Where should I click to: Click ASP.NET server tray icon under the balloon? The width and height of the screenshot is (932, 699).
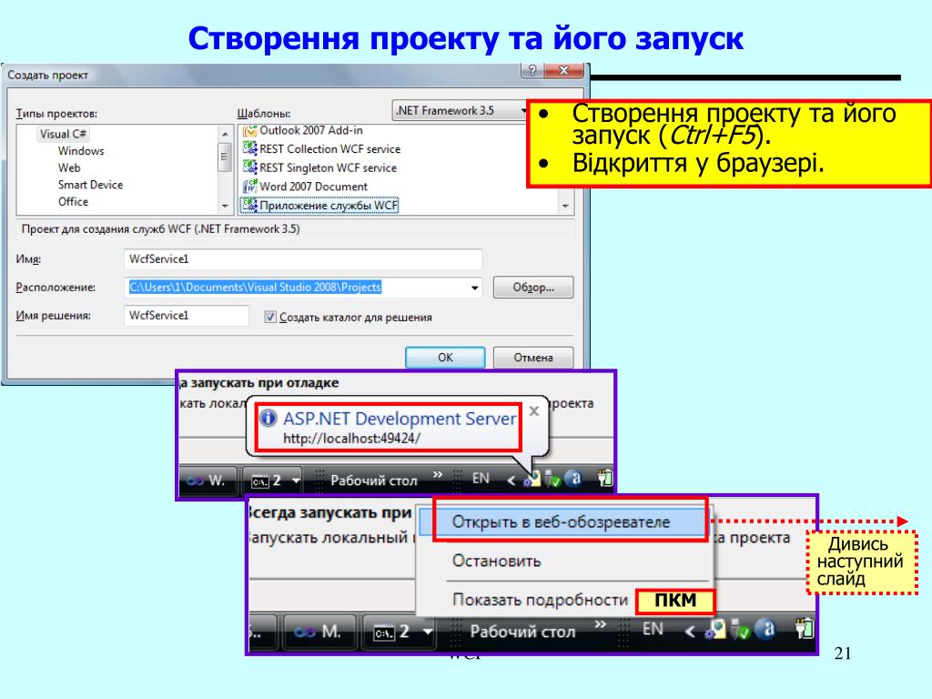[532, 479]
